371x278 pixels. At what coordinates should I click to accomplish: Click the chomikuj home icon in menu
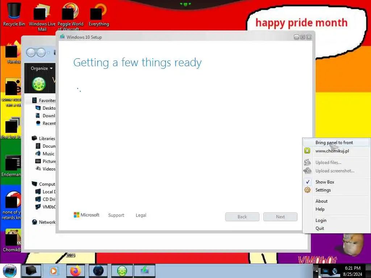point(307,151)
